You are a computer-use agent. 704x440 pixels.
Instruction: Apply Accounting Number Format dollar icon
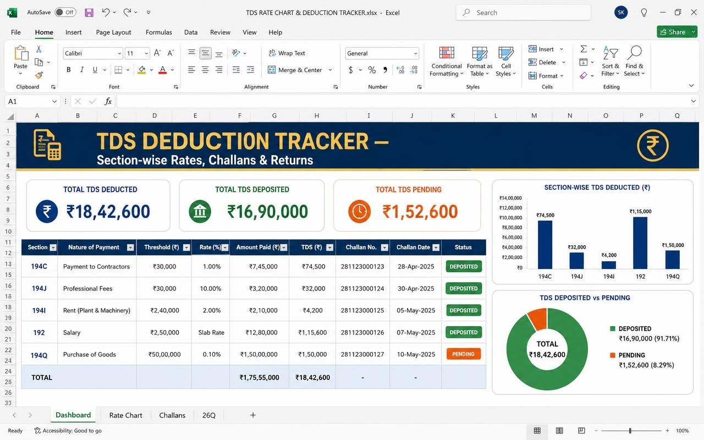[351, 70]
